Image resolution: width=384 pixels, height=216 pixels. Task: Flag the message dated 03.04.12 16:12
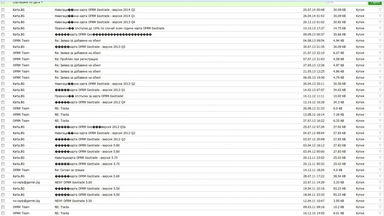380,145
